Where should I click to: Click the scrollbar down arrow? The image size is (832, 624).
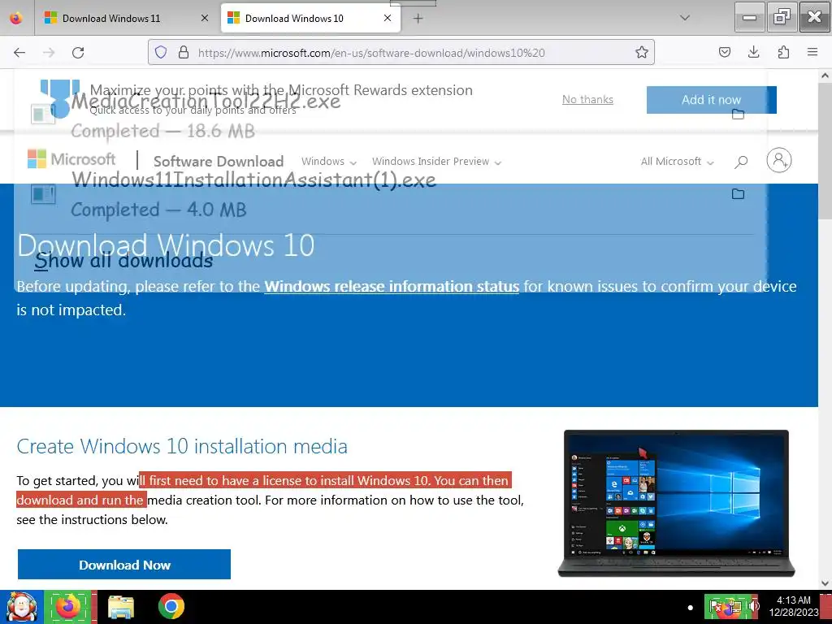pos(825,583)
